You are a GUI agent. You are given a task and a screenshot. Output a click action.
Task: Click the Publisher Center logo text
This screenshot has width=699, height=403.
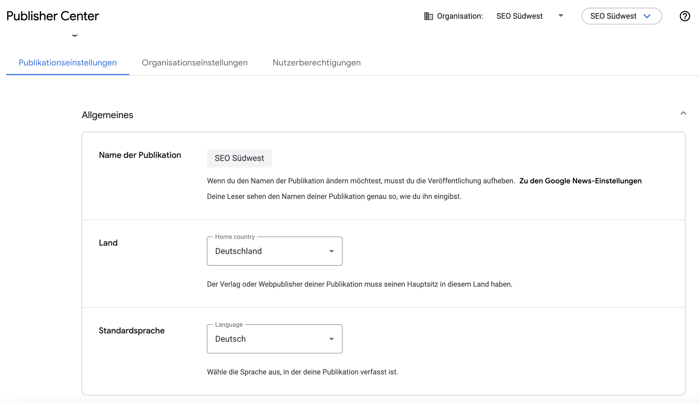point(52,16)
